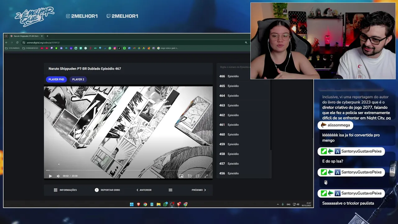Open the episode list hamburger menu
The image size is (398, 224).
tap(170, 190)
